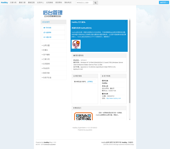This screenshot has height=149, width=170.
Task: Open 应用商城 in top navigation
Action: coord(49,3)
